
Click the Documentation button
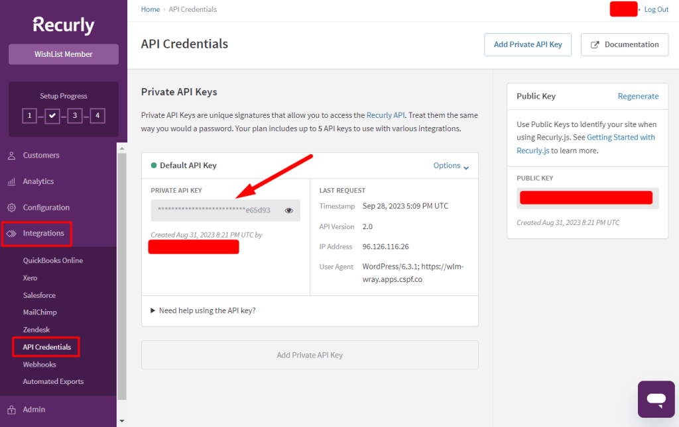[624, 44]
